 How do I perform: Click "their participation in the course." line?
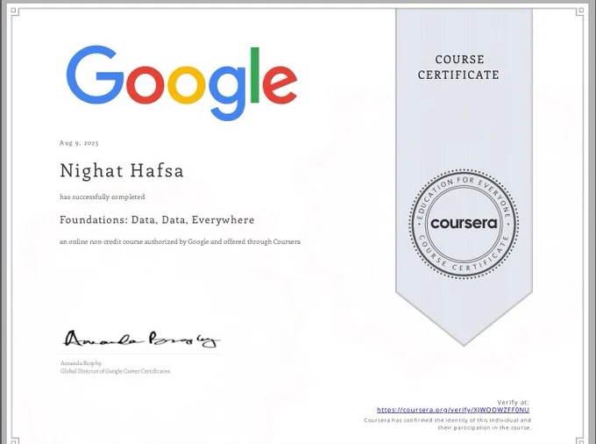pos(484,427)
